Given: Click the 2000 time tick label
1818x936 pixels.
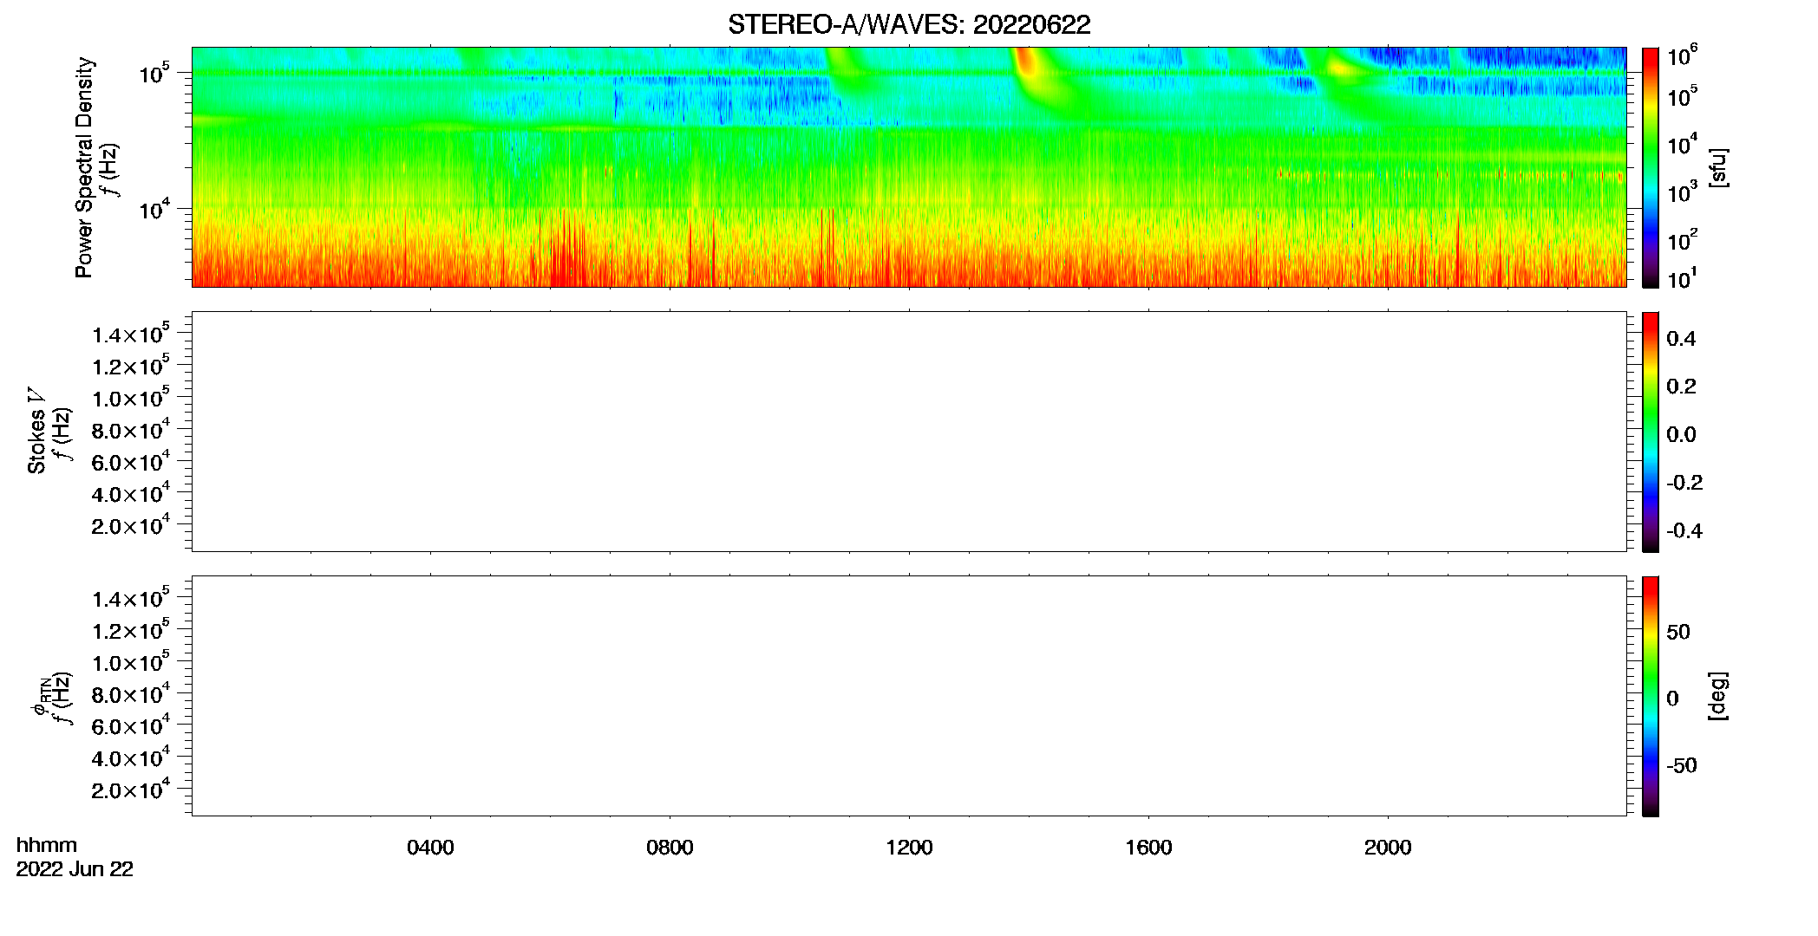Looking at the screenshot, I should pos(1388,848).
